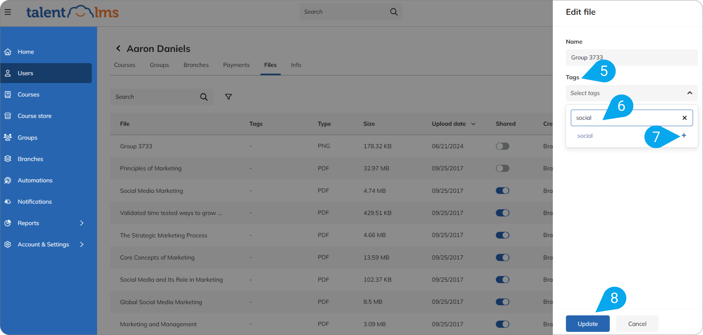
Task: Click the TalentLMS logo
Action: coord(72,12)
